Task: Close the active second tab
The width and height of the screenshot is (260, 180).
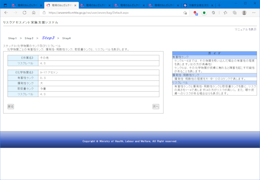Action: [x=75, y=5]
